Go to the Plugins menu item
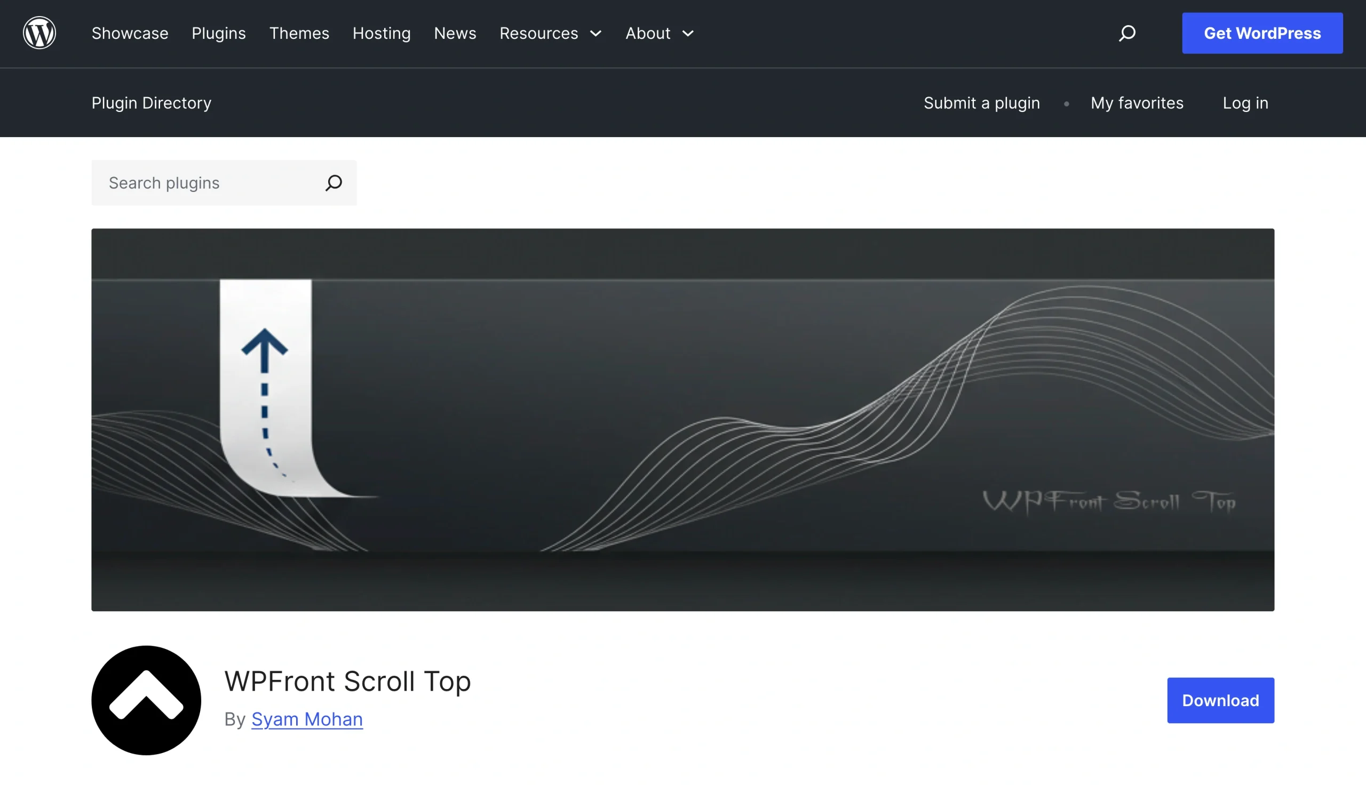The height and width of the screenshot is (785, 1366). (218, 34)
